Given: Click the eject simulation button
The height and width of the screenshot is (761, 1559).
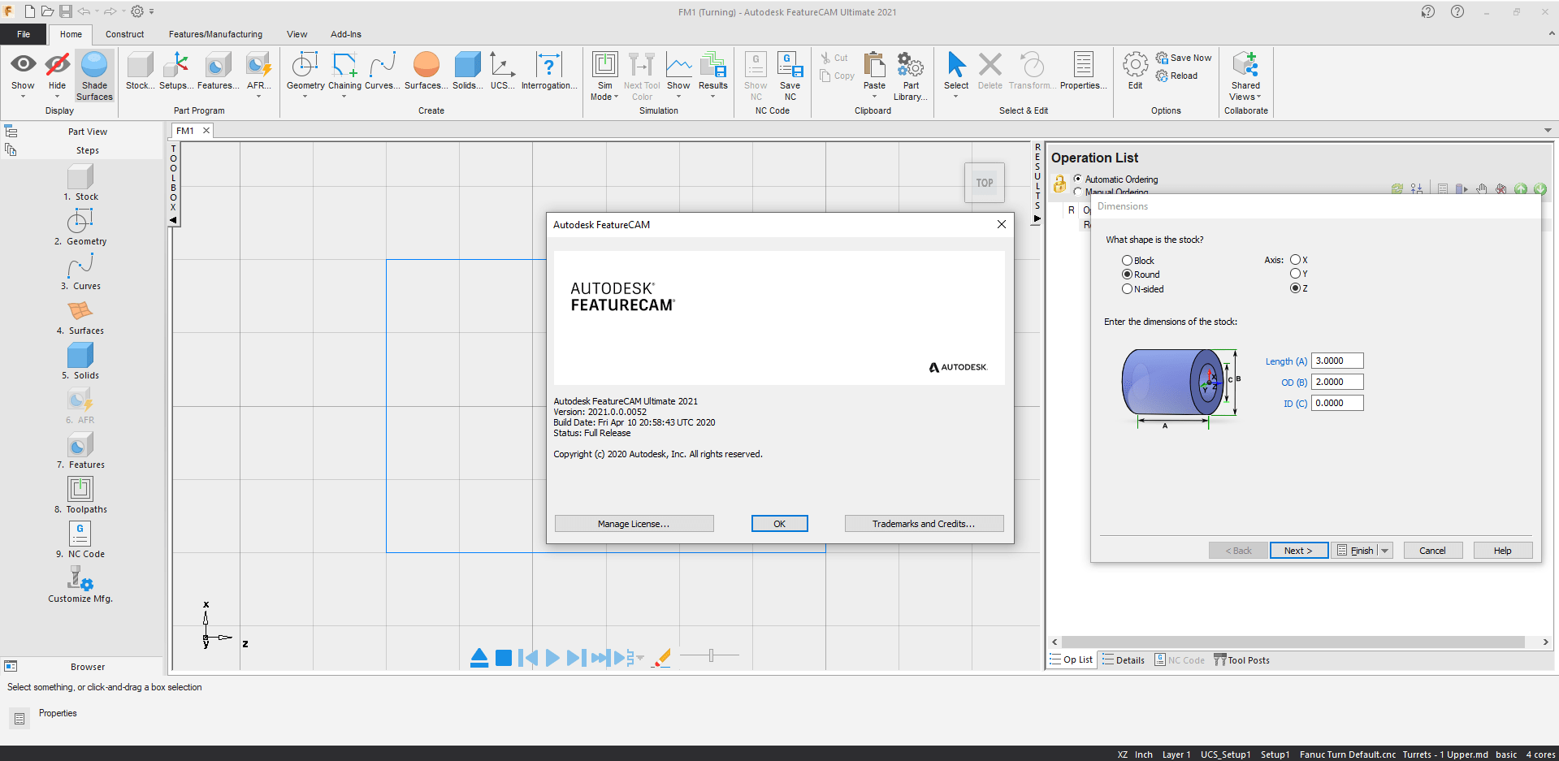Looking at the screenshot, I should tap(479, 657).
